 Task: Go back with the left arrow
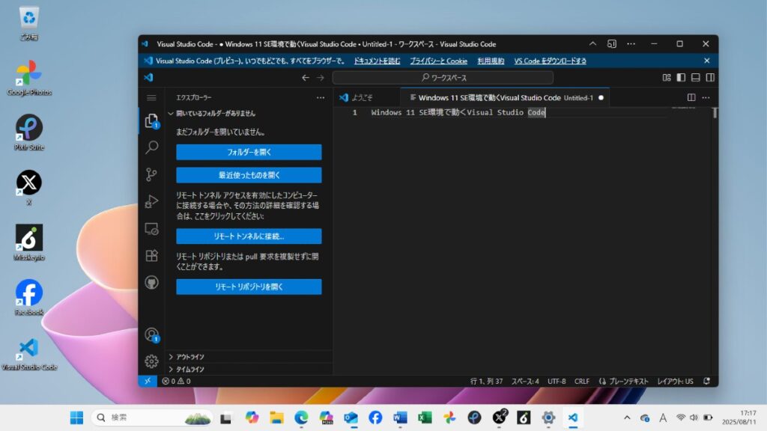click(306, 78)
